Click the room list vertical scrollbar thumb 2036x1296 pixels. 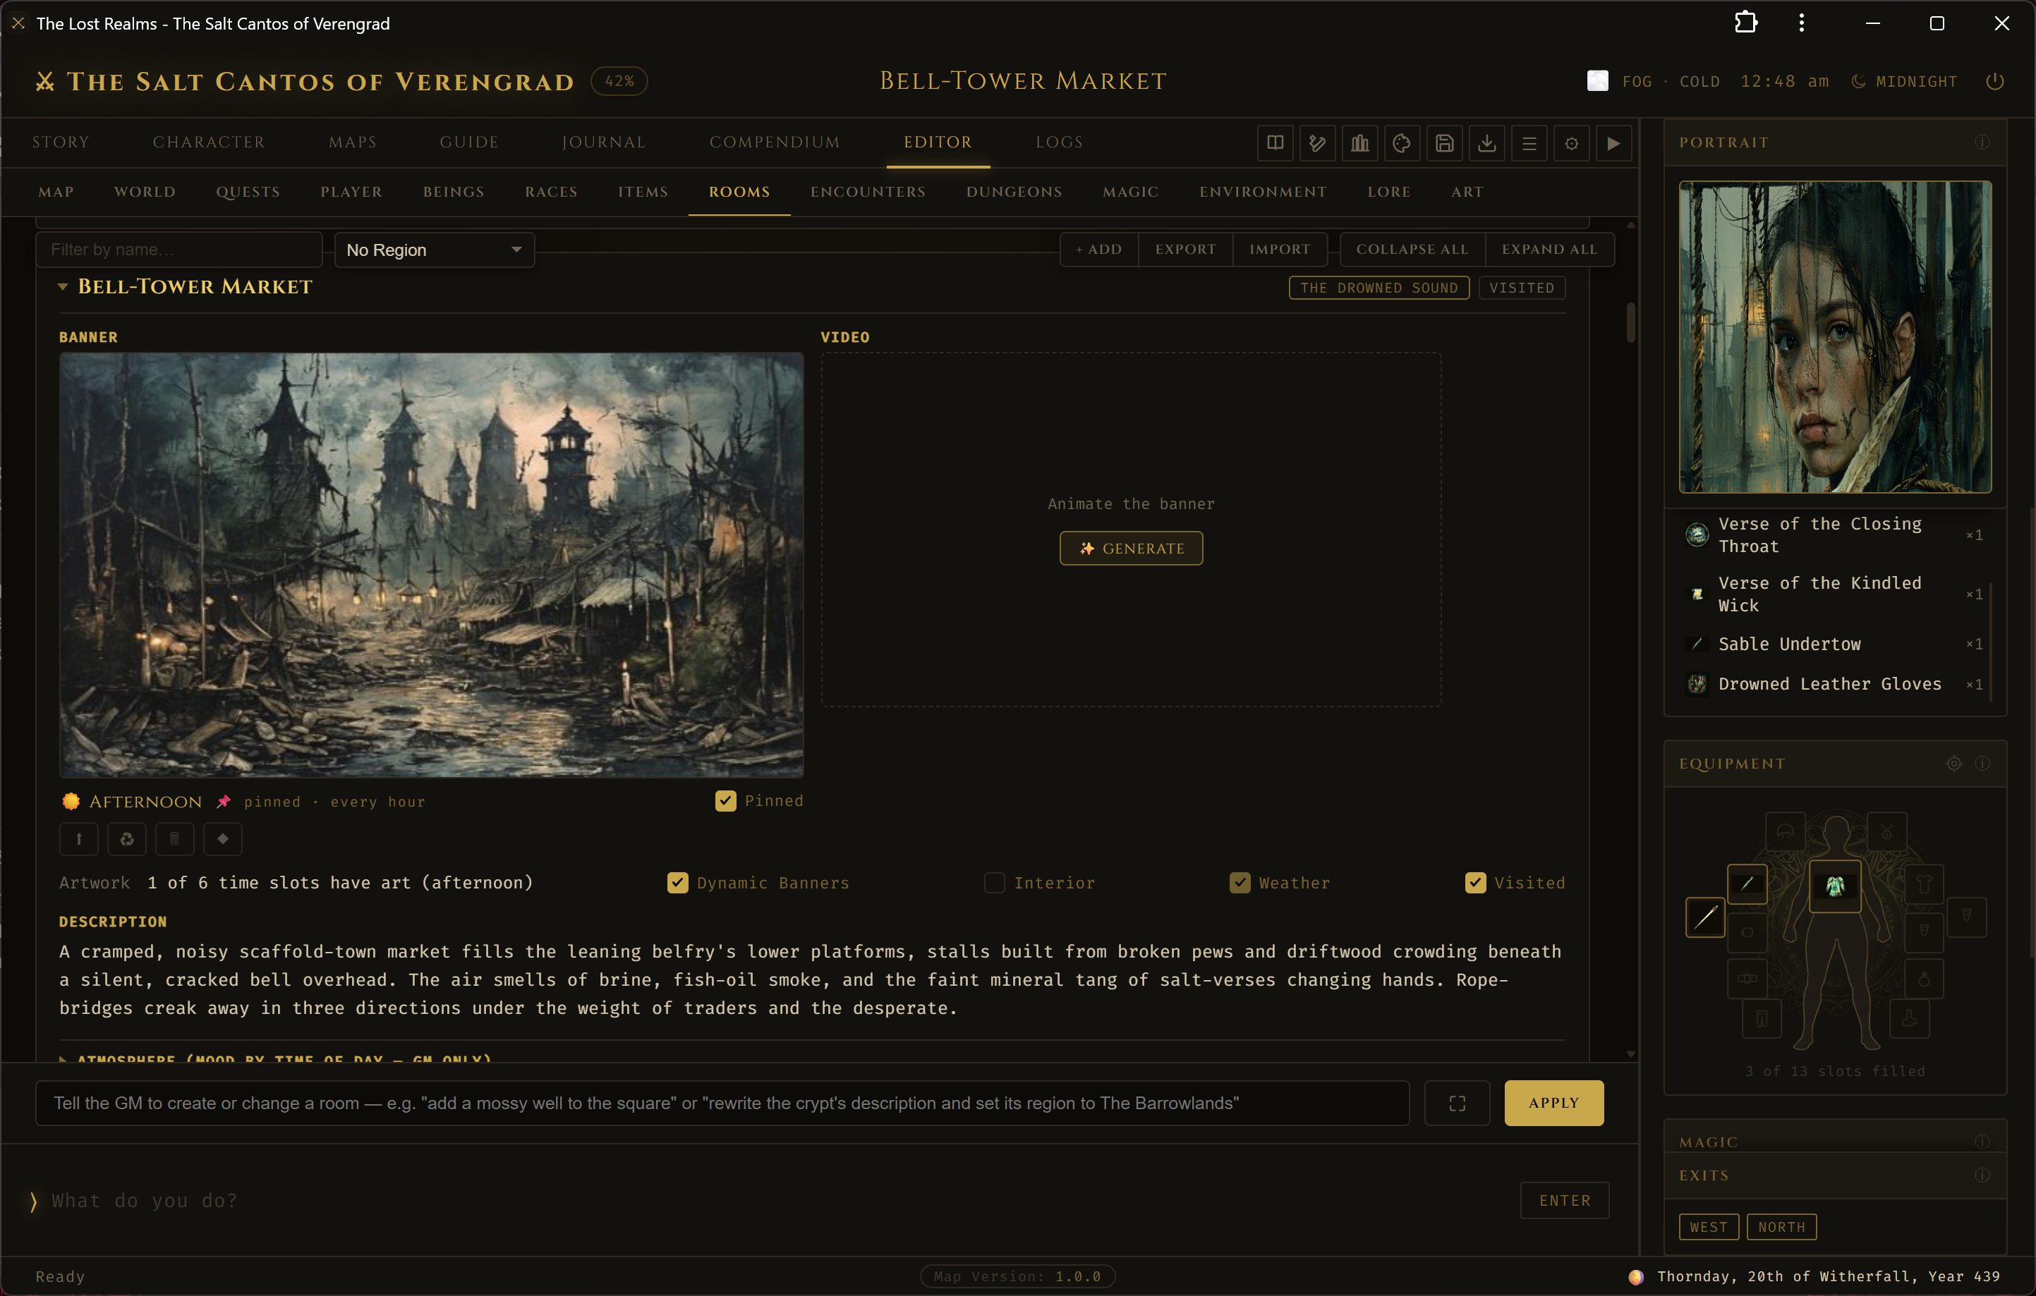coord(1631,323)
